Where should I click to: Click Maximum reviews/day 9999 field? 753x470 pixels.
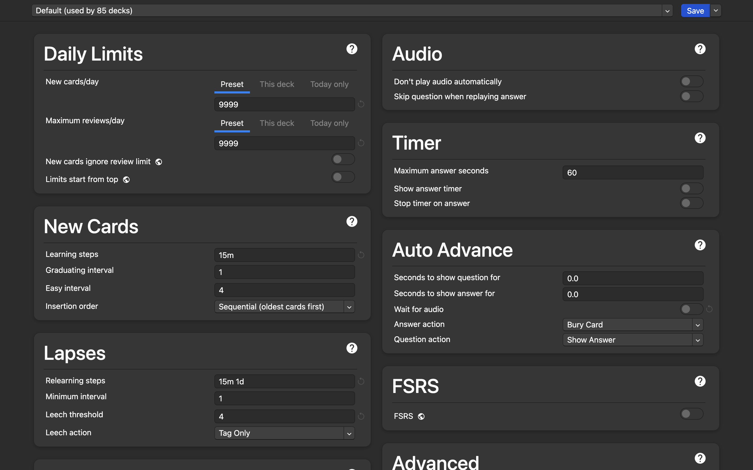pyautogui.click(x=284, y=143)
